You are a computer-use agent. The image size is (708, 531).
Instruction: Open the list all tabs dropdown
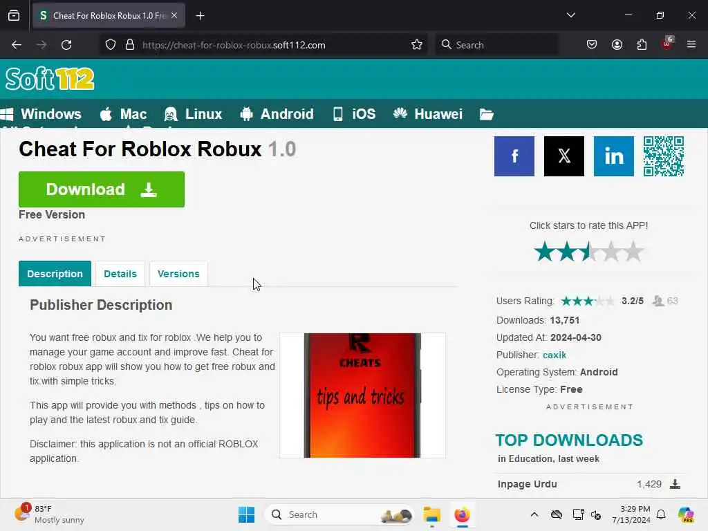pos(570,15)
